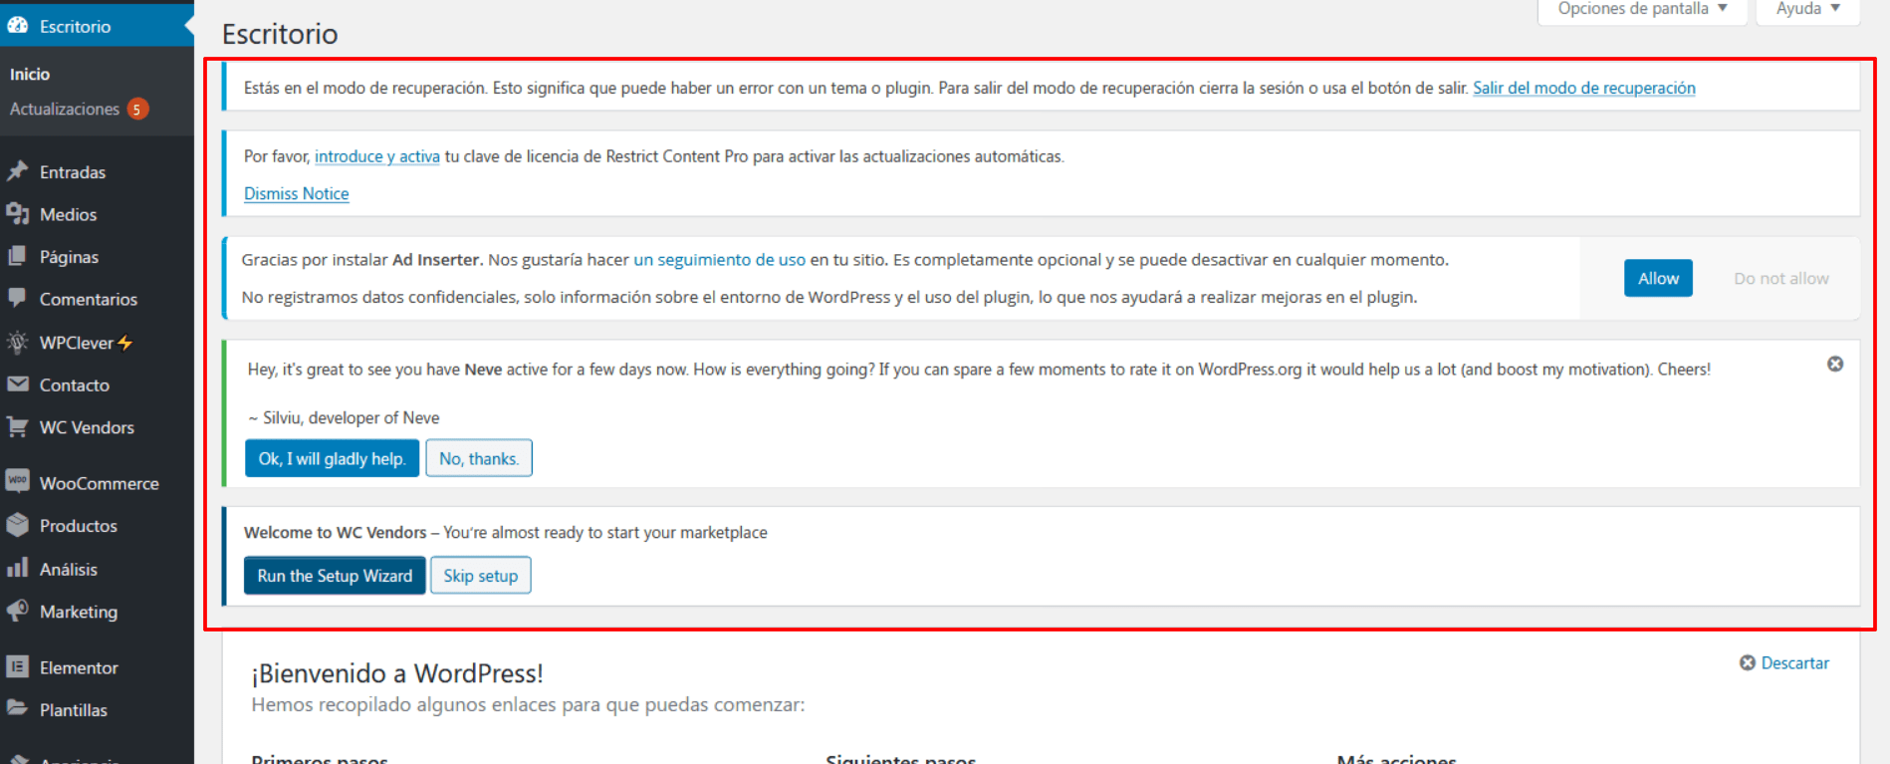1890x764 pixels.
Task: Click the WPClever gear icon
Action: pos(18,342)
